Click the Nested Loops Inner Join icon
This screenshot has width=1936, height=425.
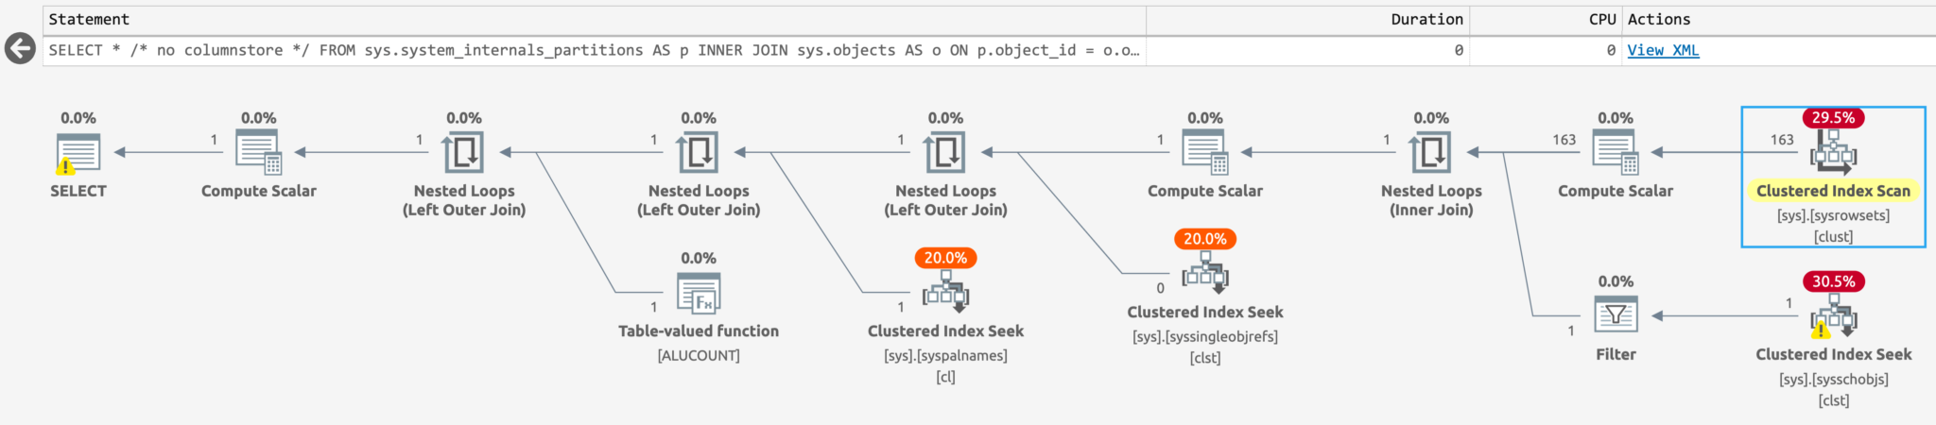[x=1430, y=152]
